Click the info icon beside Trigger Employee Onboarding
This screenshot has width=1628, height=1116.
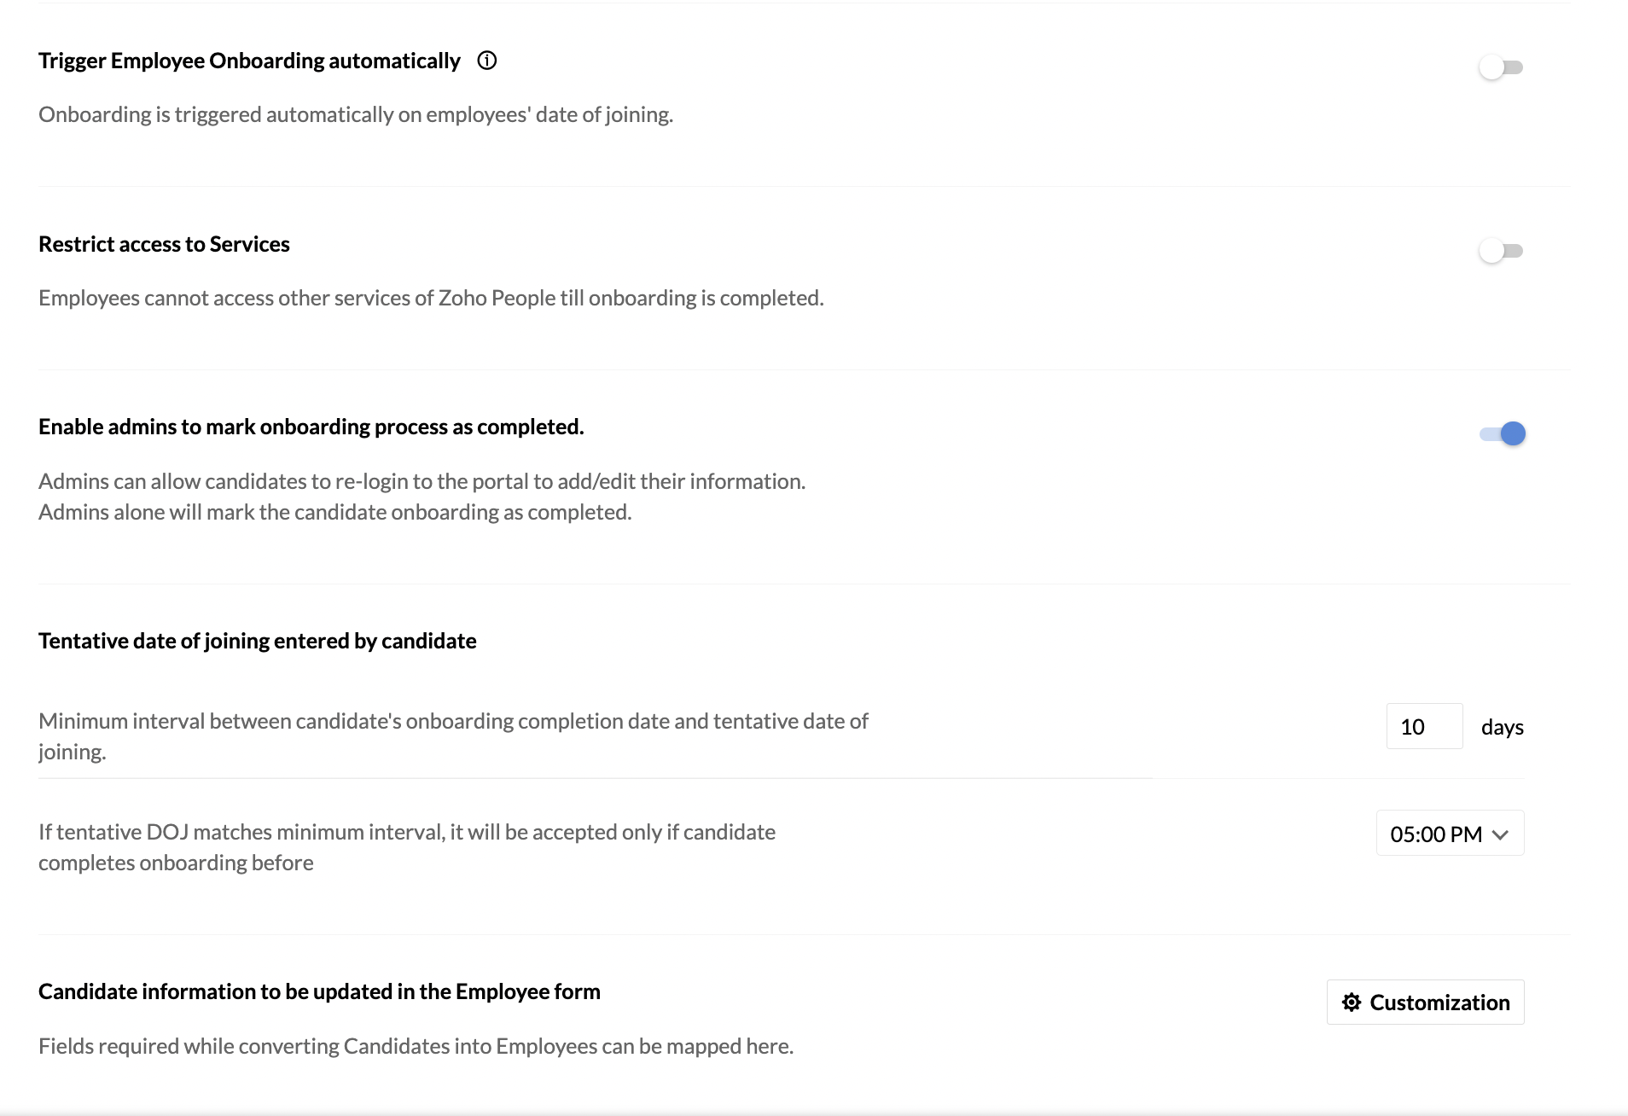[487, 61]
